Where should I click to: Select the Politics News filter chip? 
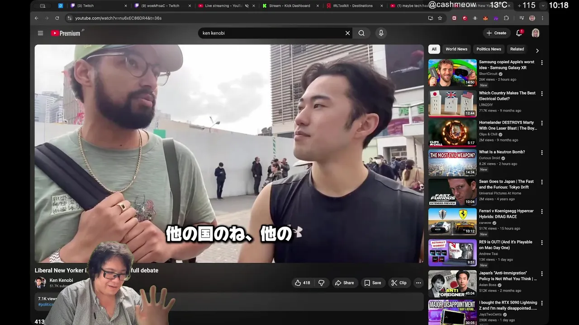[x=489, y=49]
